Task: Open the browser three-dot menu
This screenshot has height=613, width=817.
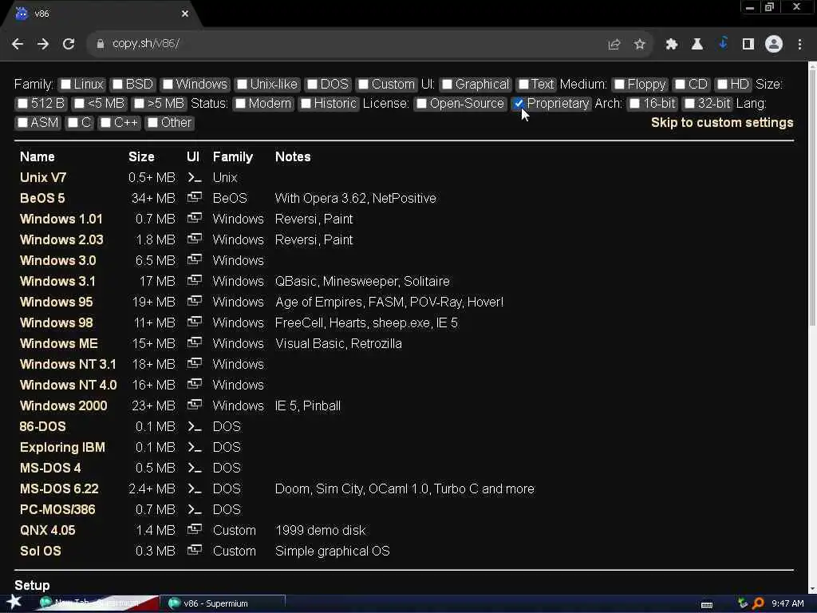Action: click(x=799, y=45)
